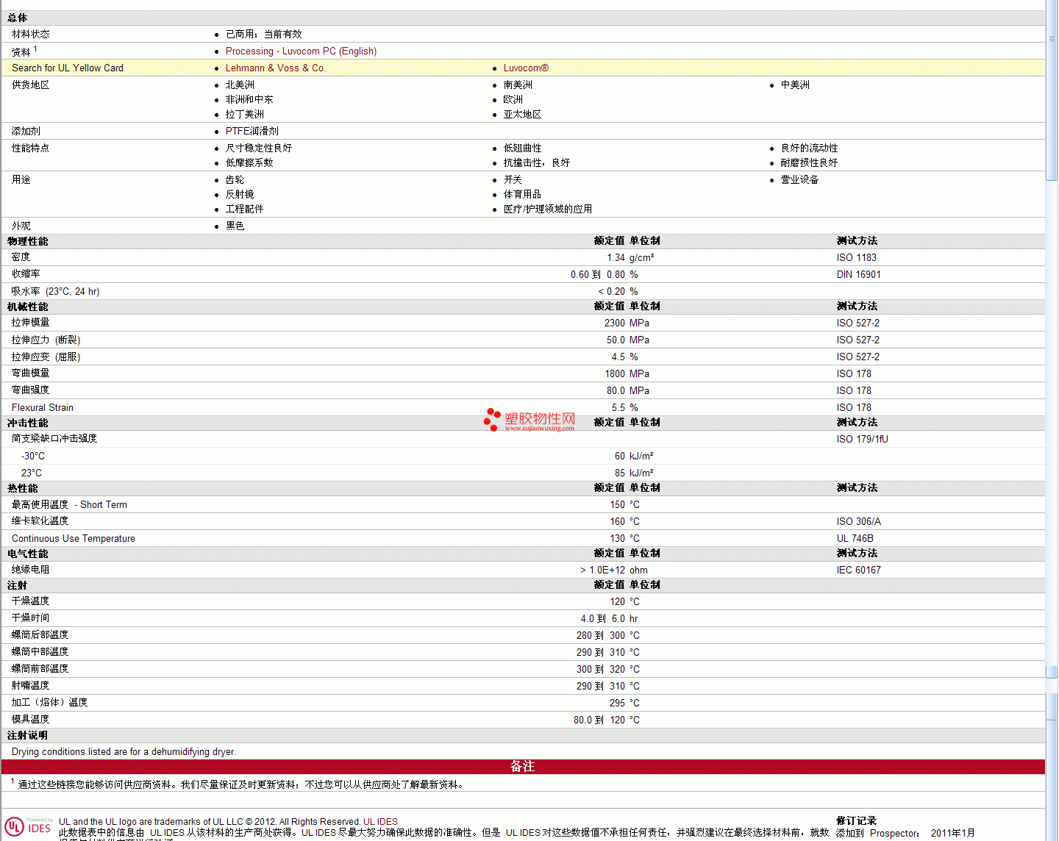The image size is (1059, 841).
Task: Click the '螺筒中部温度' row label
Action: tap(40, 651)
